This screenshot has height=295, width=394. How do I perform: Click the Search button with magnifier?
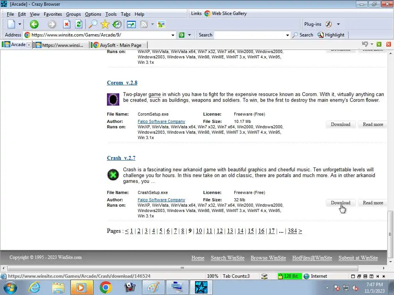coord(303,35)
